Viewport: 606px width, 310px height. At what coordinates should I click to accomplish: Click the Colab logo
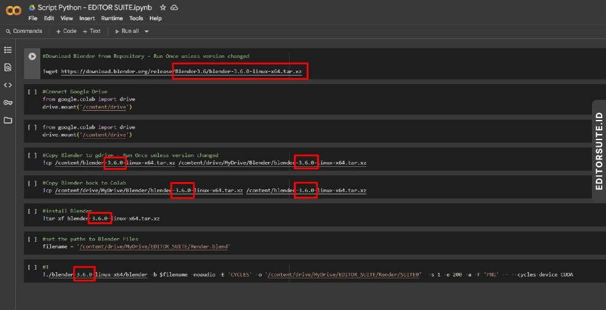(x=13, y=10)
